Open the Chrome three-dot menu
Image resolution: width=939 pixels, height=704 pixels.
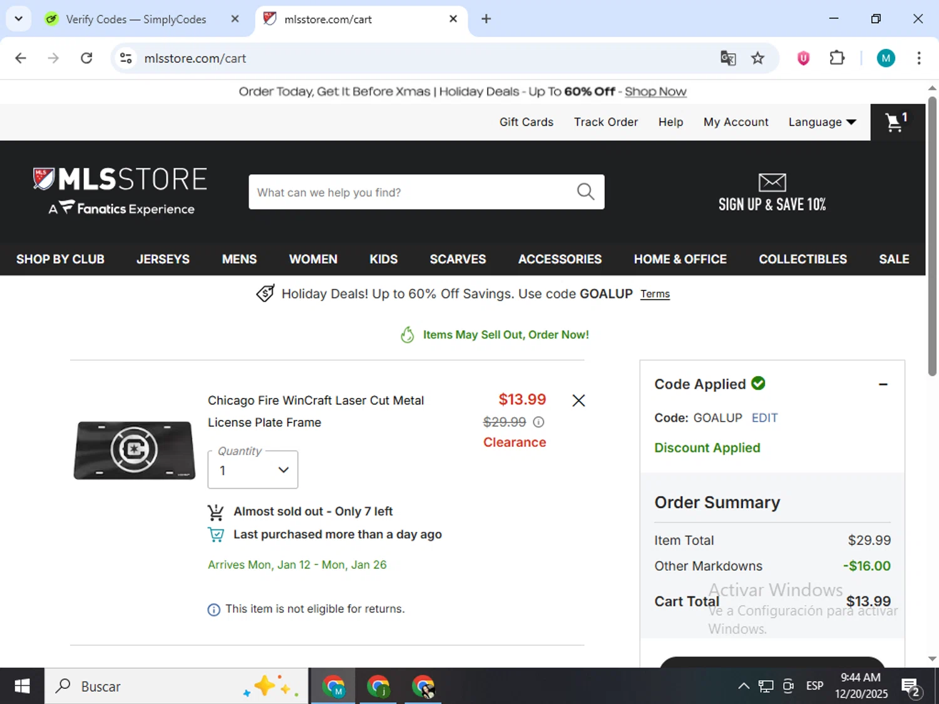point(918,58)
